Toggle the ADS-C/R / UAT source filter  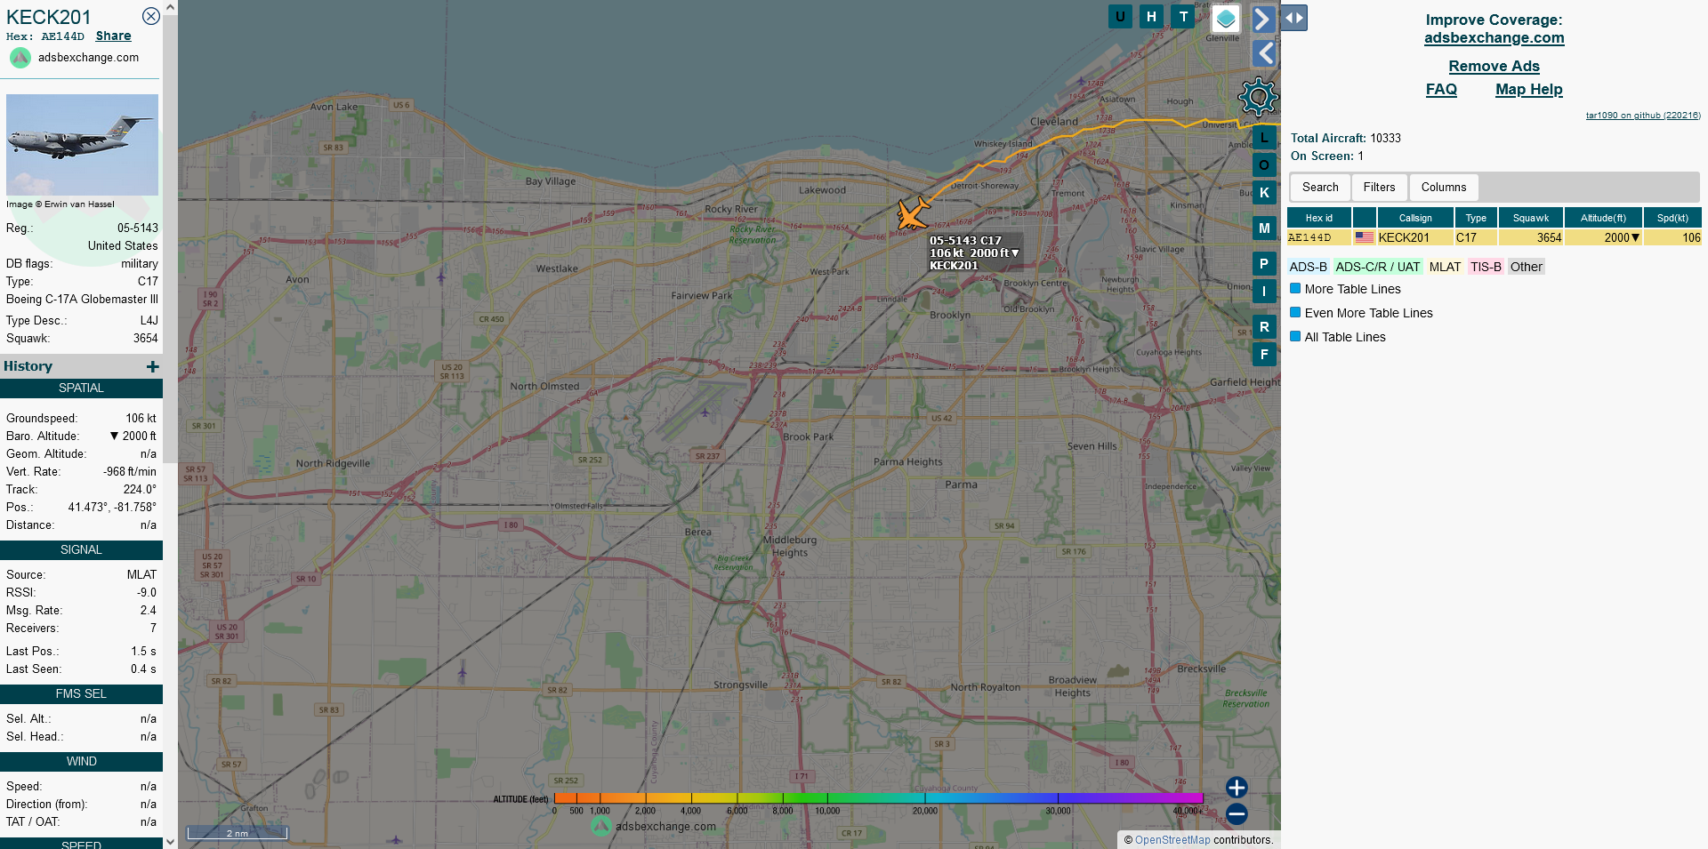coord(1378,267)
